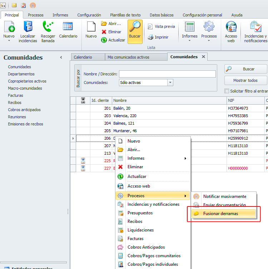Open Copropietarios activos in sidebar
The height and width of the screenshot is (269, 268).
[x=27, y=81]
